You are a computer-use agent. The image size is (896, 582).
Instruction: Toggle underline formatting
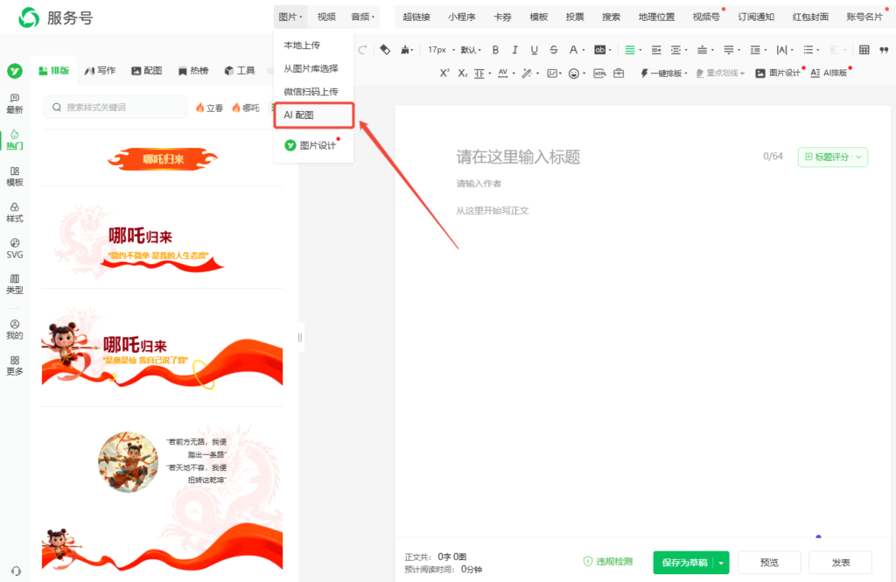coord(535,50)
